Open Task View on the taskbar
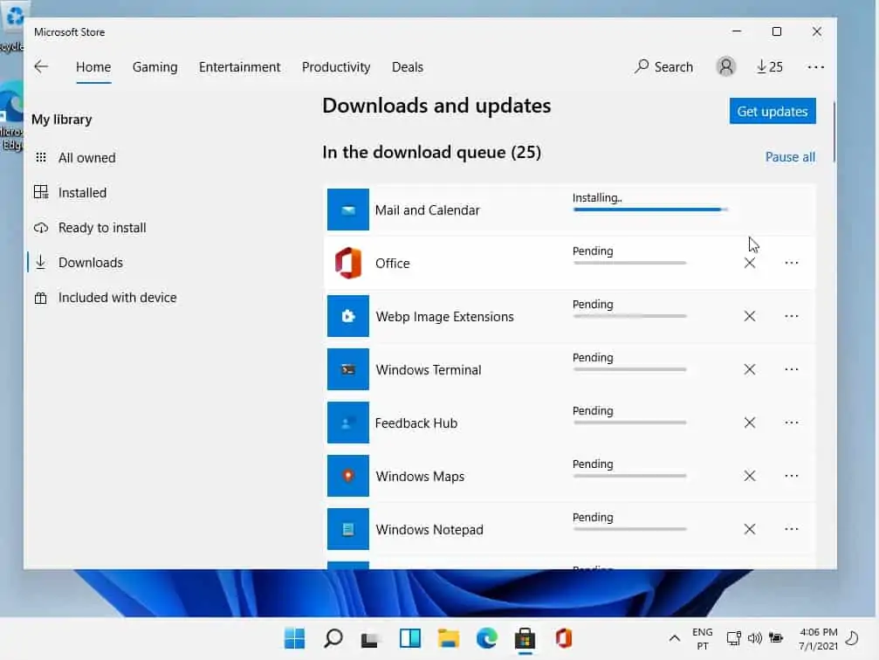The image size is (879, 660). (369, 639)
